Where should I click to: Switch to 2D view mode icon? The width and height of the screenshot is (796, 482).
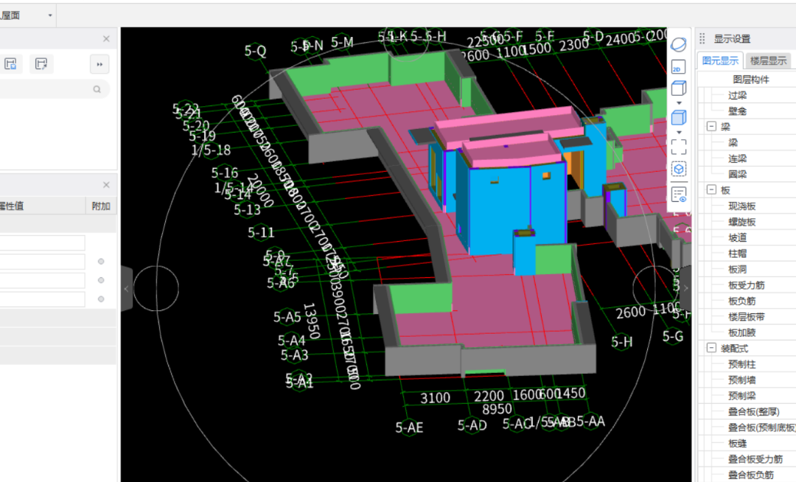(x=679, y=68)
